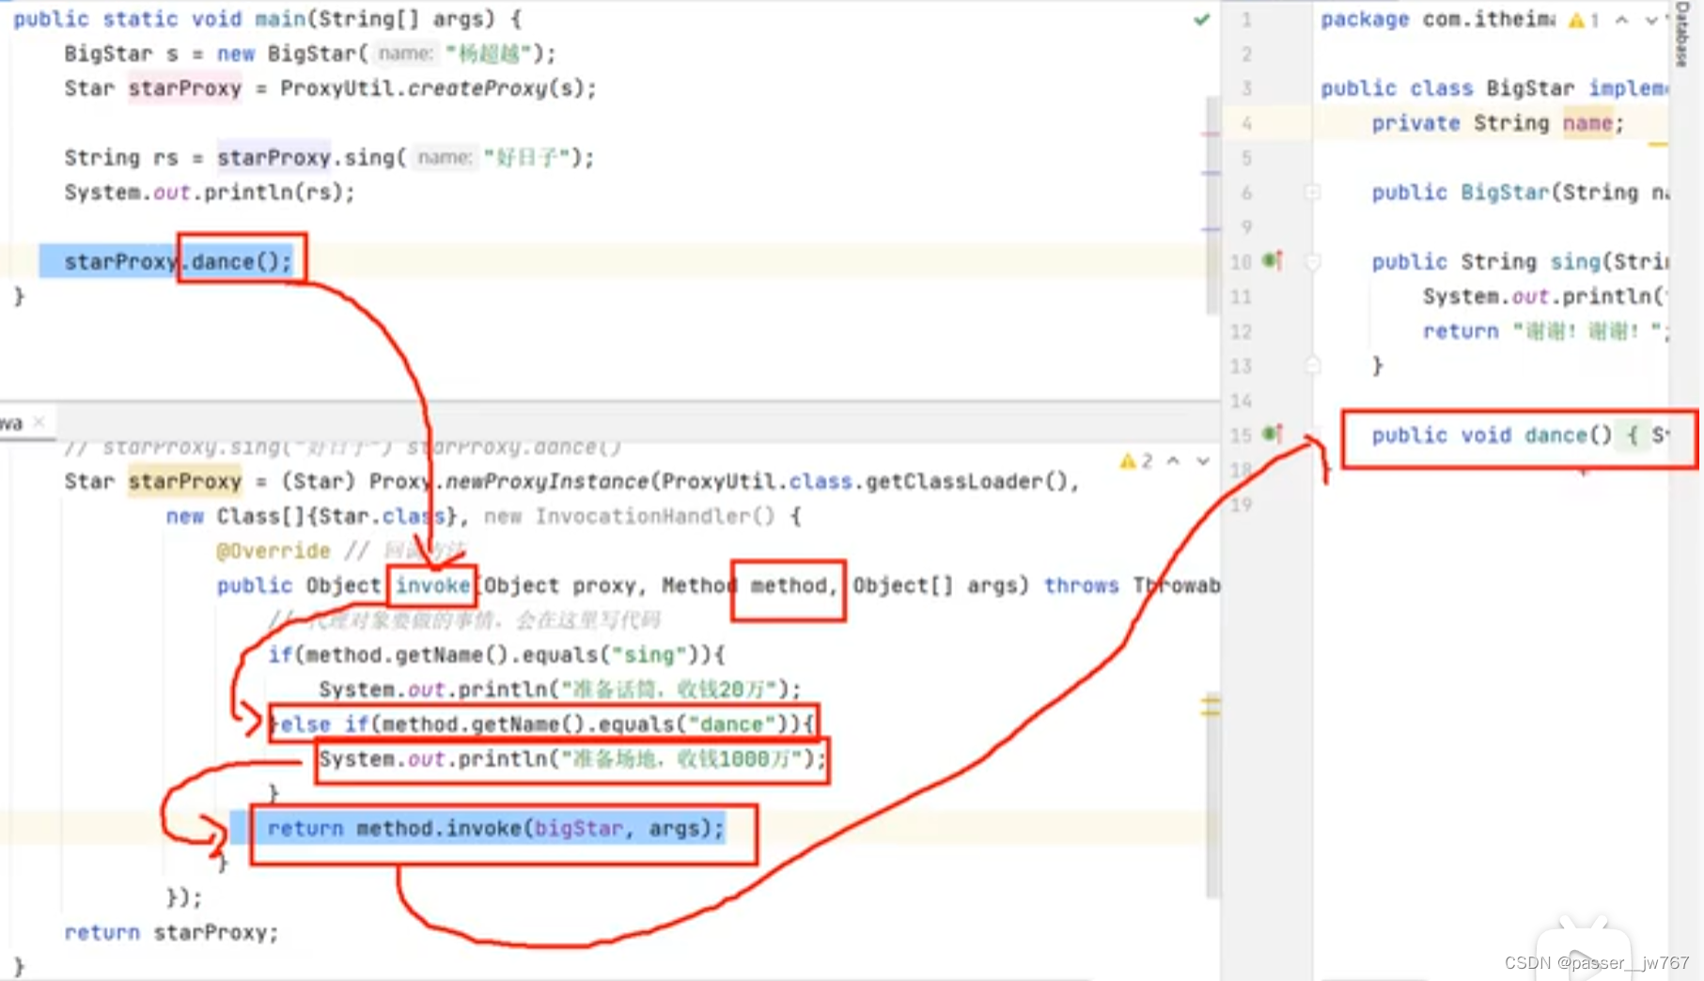Screen dimensions: 1704x981
Task: Jump to yellow warning stripe in ProxyUtil editor
Action: coord(1211,705)
